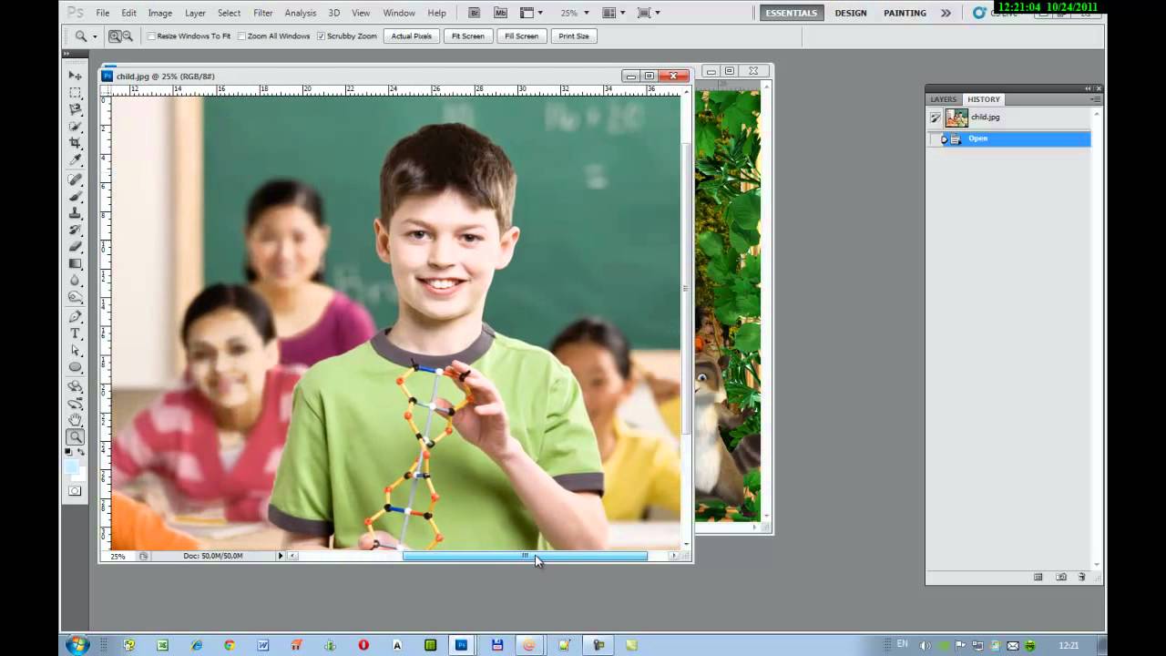This screenshot has width=1166, height=656.
Task: Select the 3D Rotate tool
Action: tap(76, 386)
